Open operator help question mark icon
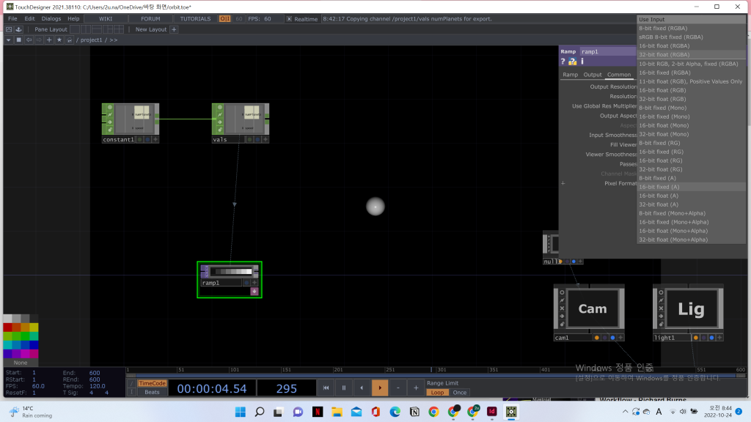This screenshot has height=422, width=751. coord(563,62)
